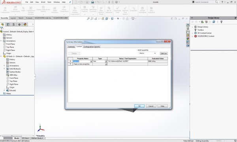Image resolution: width=237 pixels, height=142 pixels.
Task: Switch to Configuration Specific tab
Action: pyautogui.click(x=92, y=47)
